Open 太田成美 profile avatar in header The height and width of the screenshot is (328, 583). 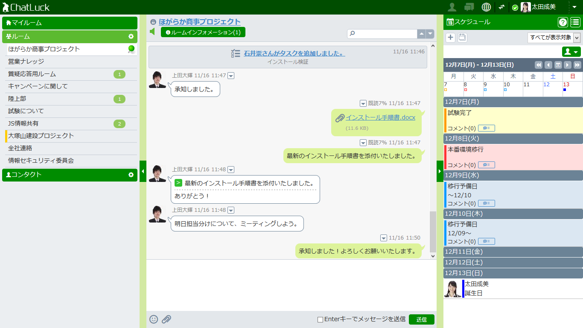pos(525,7)
